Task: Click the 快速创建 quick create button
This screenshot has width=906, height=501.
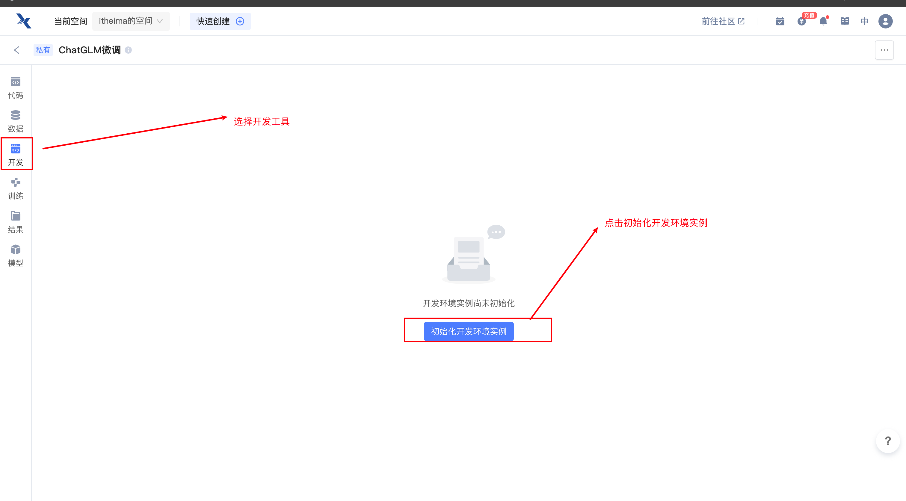Action: click(x=220, y=22)
